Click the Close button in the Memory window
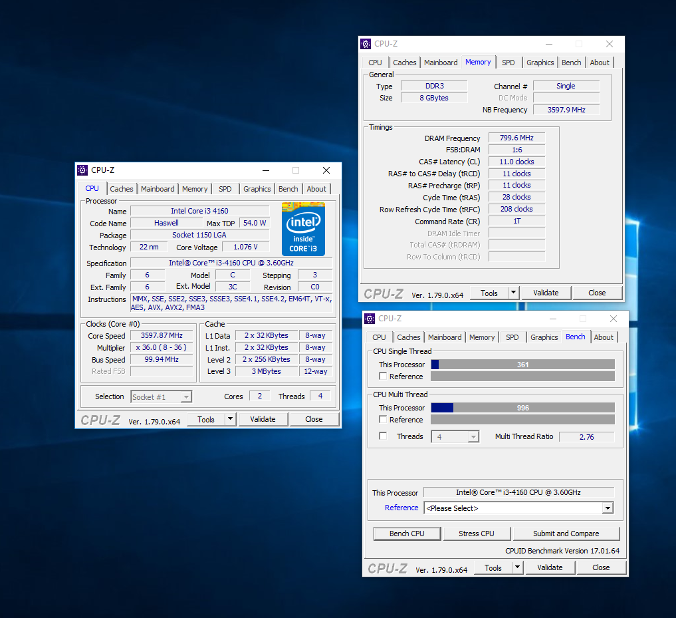This screenshot has height=618, width=676. pos(597,293)
